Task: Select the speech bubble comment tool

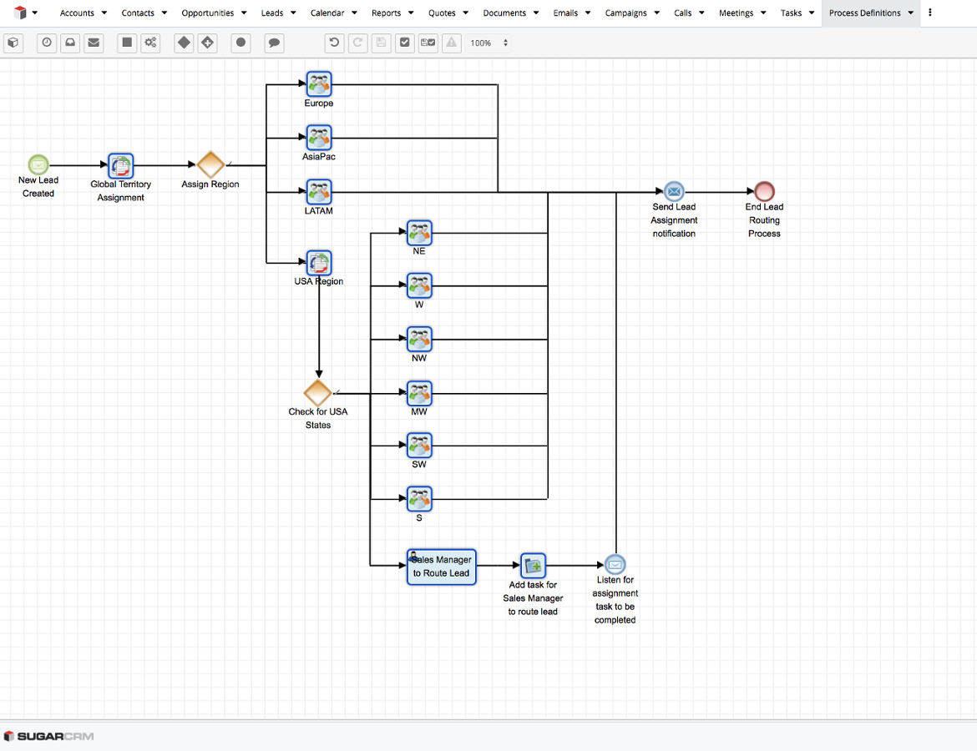Action: tap(274, 43)
